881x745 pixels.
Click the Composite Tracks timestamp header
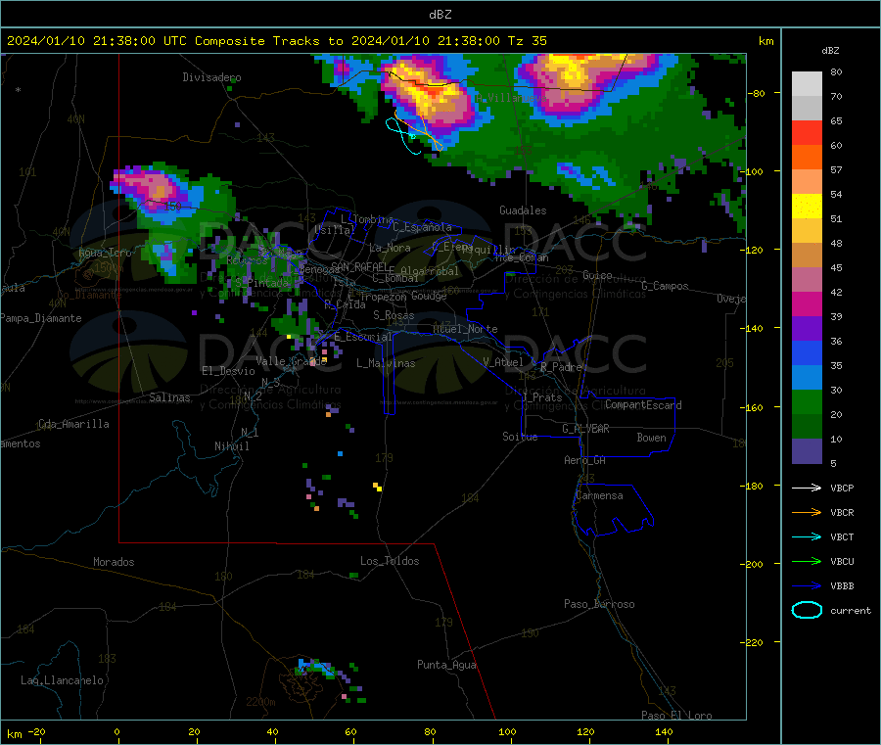[x=277, y=40]
